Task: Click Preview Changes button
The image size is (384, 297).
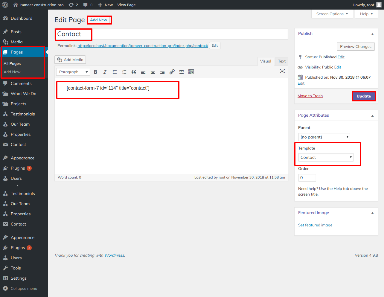Action: click(x=356, y=46)
